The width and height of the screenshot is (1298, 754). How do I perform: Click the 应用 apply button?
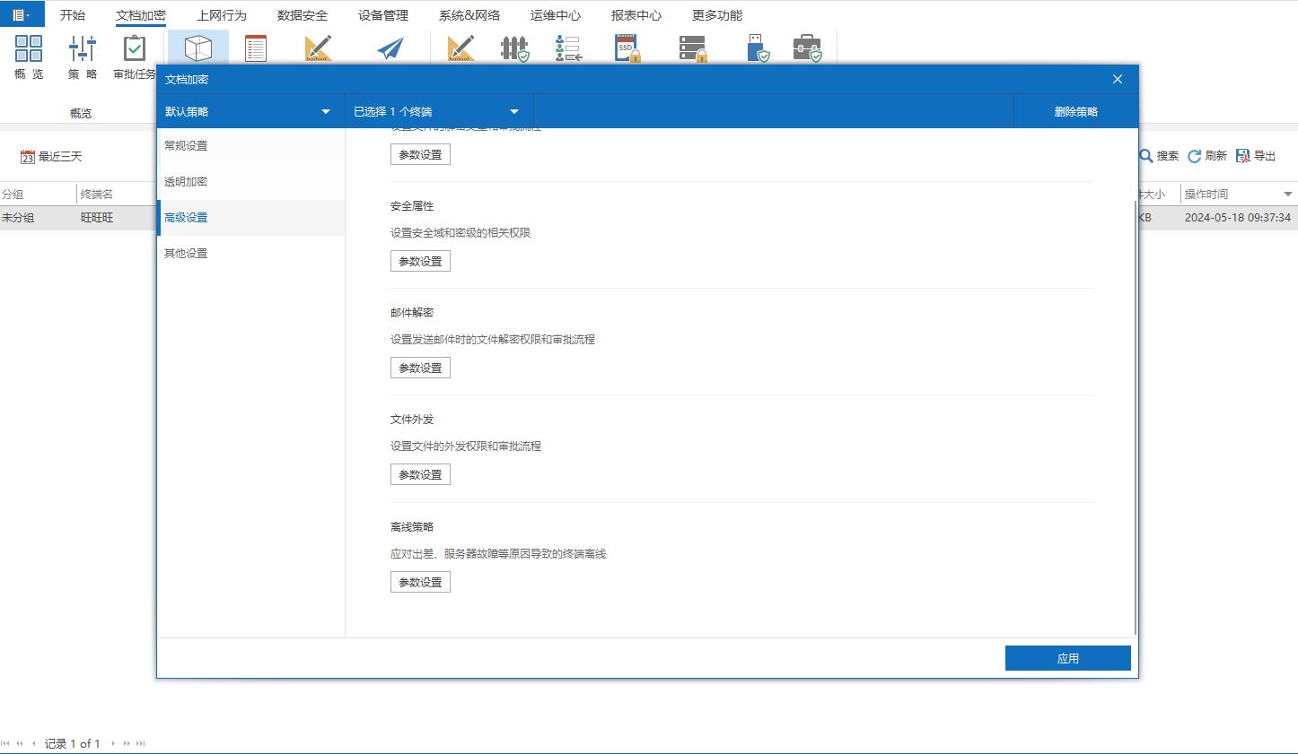1068,658
